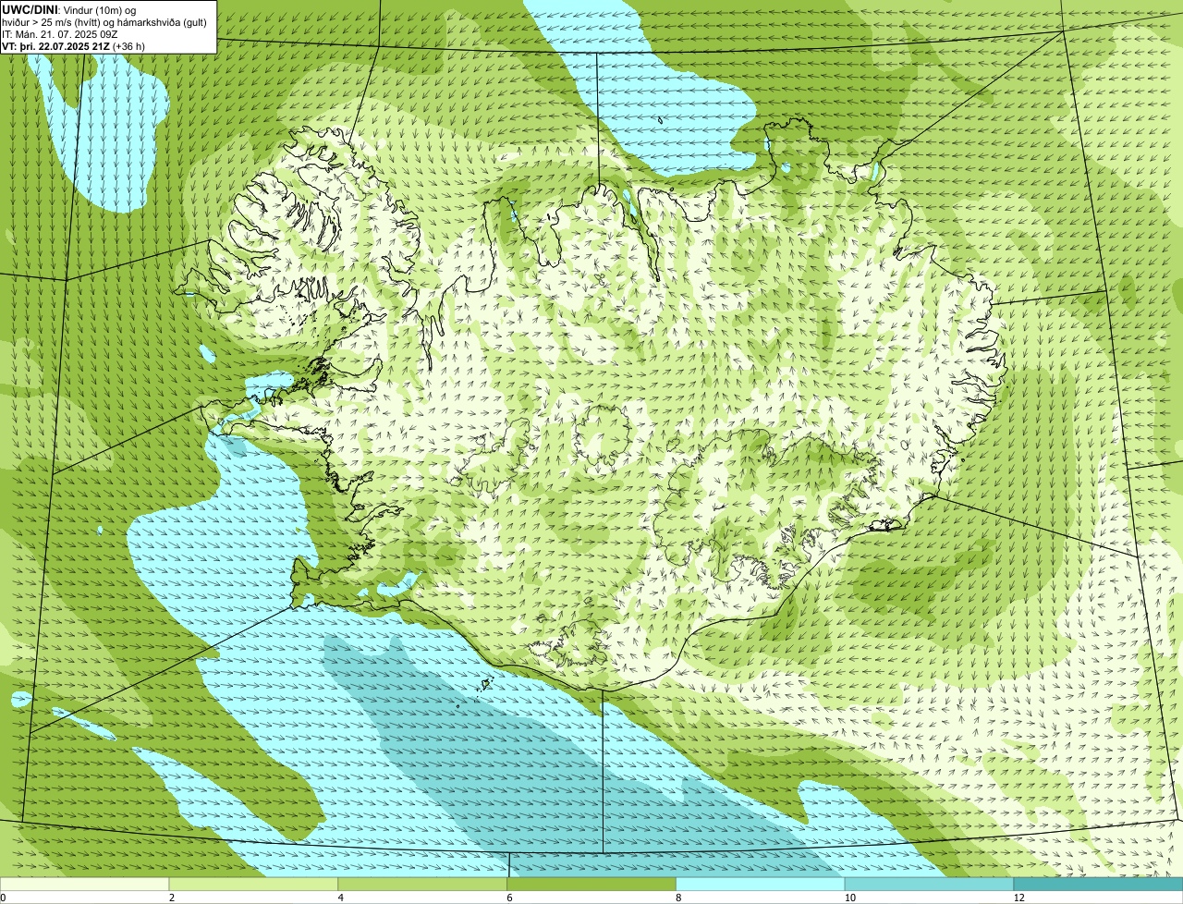Image resolution: width=1183 pixels, height=904 pixels.
Task: Click the dark teal above-12 m/s legend swatch
Action: click(x=1098, y=884)
